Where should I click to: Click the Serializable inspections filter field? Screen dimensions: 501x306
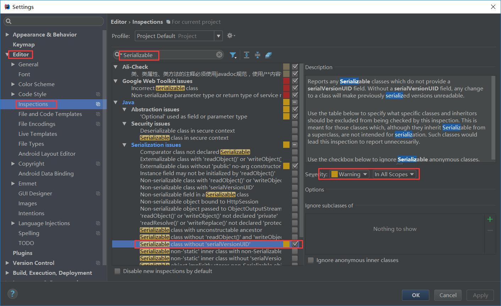[169, 55]
